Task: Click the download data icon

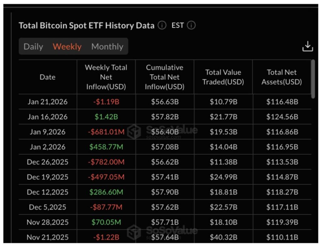Action: [308, 46]
